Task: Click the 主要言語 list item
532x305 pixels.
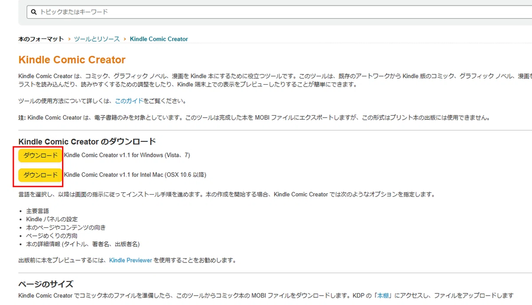Action: [38, 211]
